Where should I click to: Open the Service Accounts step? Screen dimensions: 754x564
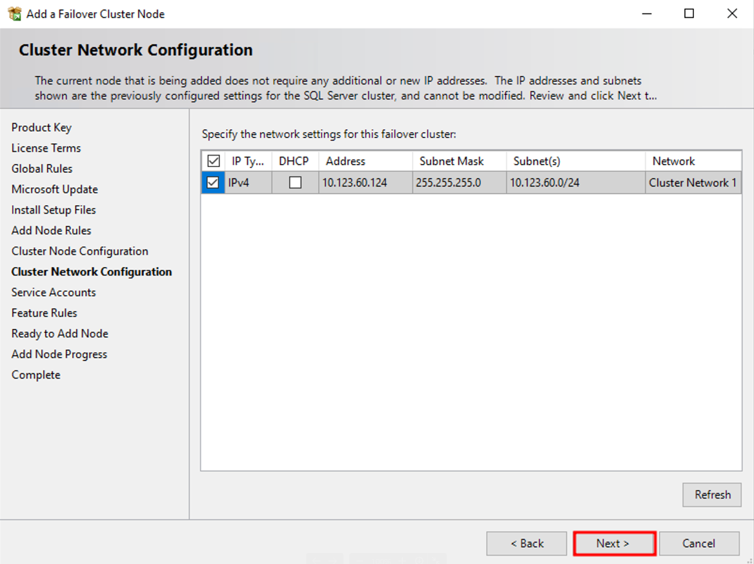click(54, 292)
